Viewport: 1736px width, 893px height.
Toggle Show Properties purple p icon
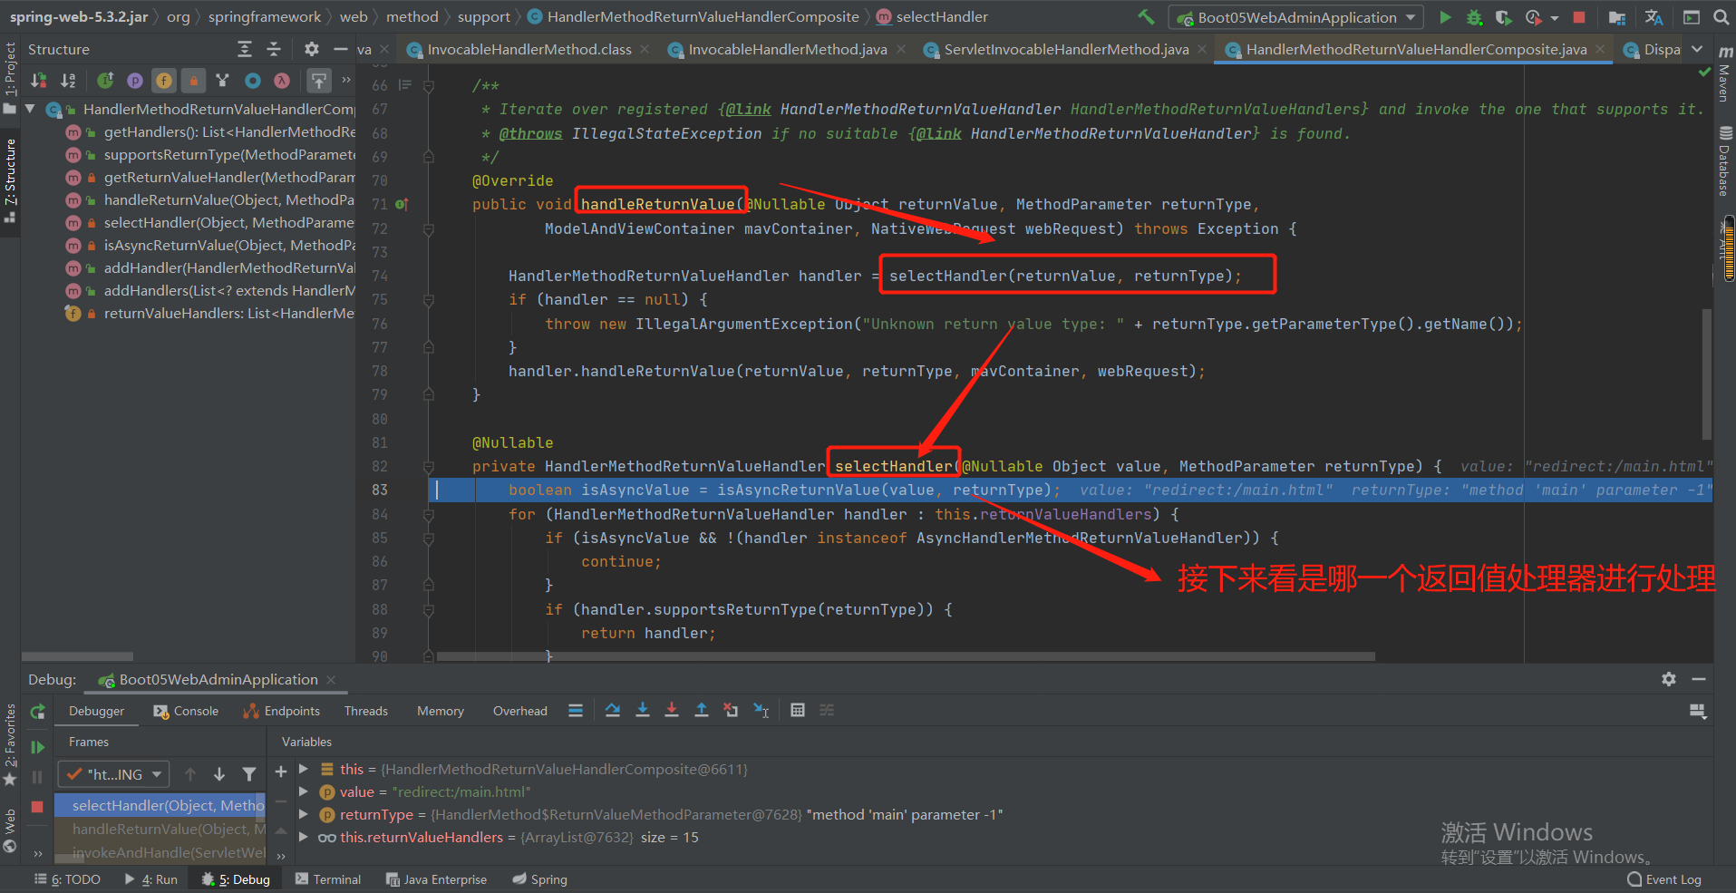135,81
